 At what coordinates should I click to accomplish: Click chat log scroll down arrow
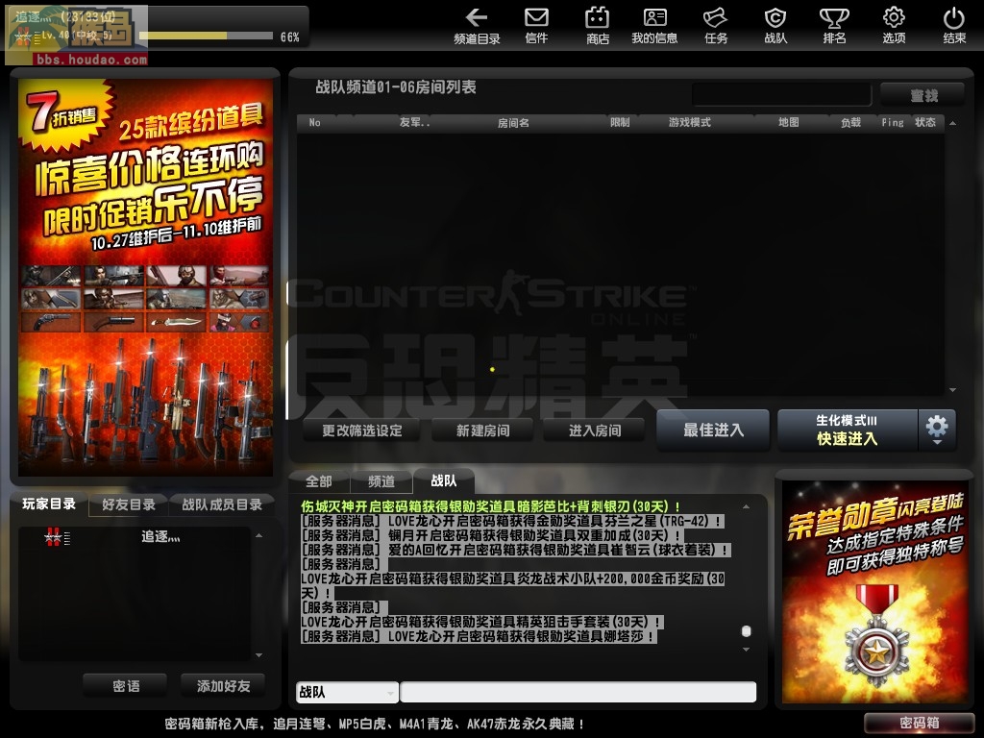746,651
